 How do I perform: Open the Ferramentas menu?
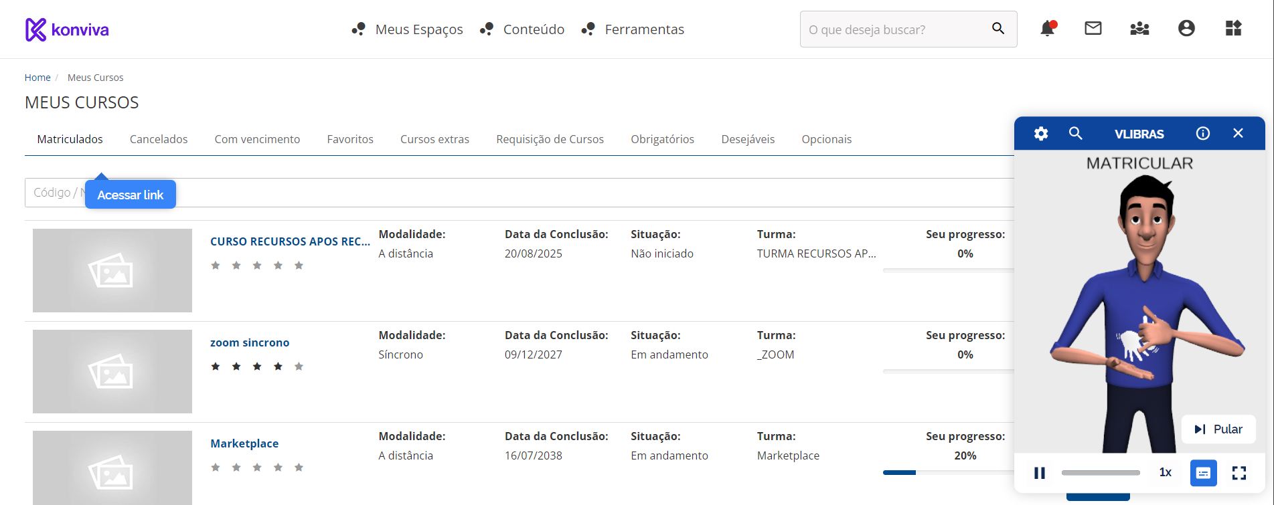pyautogui.click(x=633, y=29)
